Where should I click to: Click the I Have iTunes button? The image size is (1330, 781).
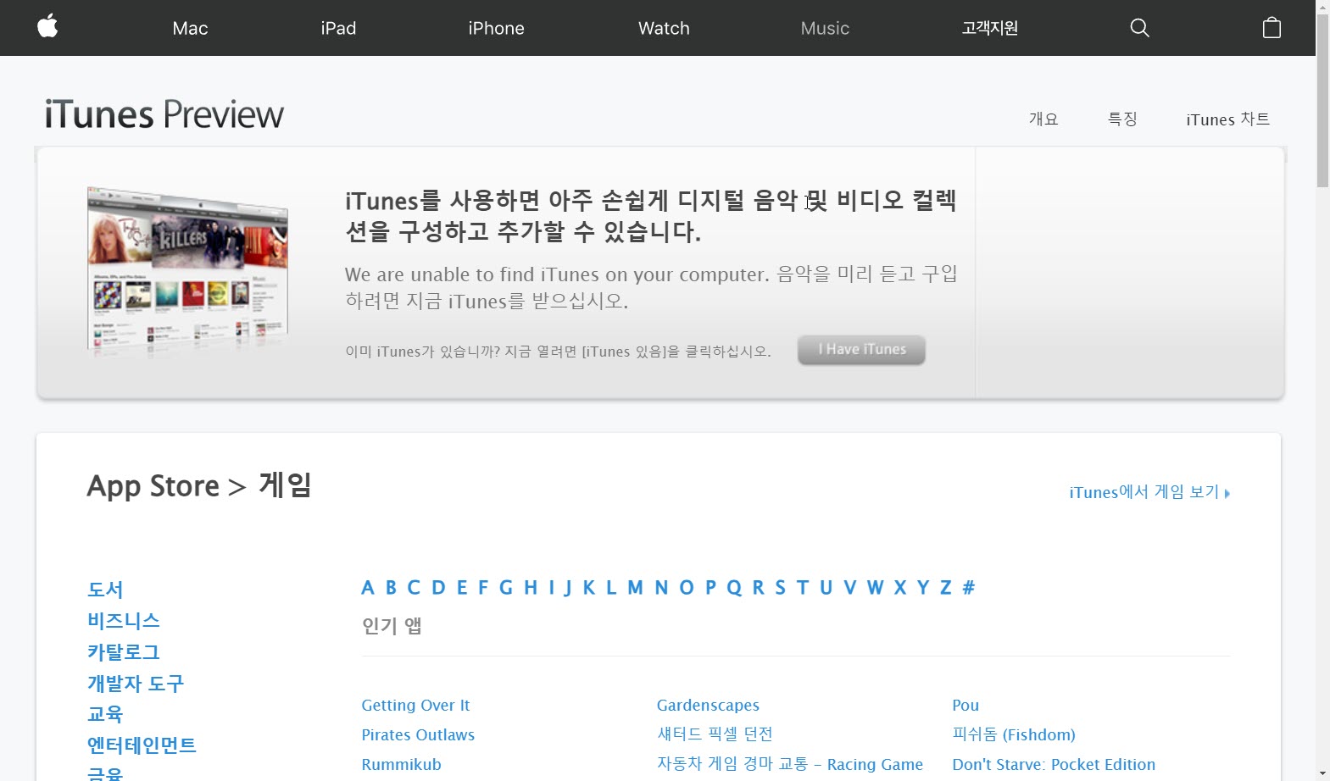pos(861,349)
